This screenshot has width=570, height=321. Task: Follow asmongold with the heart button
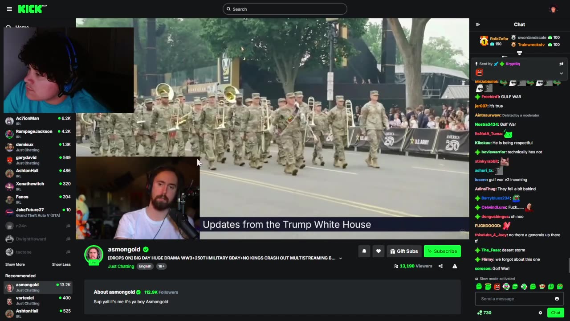pyautogui.click(x=378, y=251)
